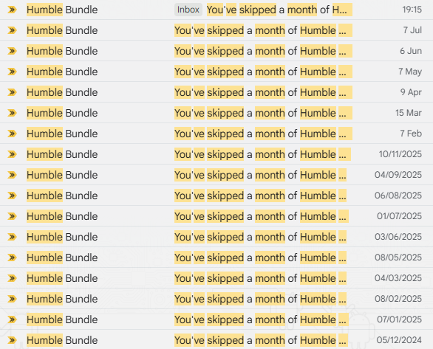Toggle importance marker on the 15 Mar email
The image size is (433, 349).
point(12,113)
